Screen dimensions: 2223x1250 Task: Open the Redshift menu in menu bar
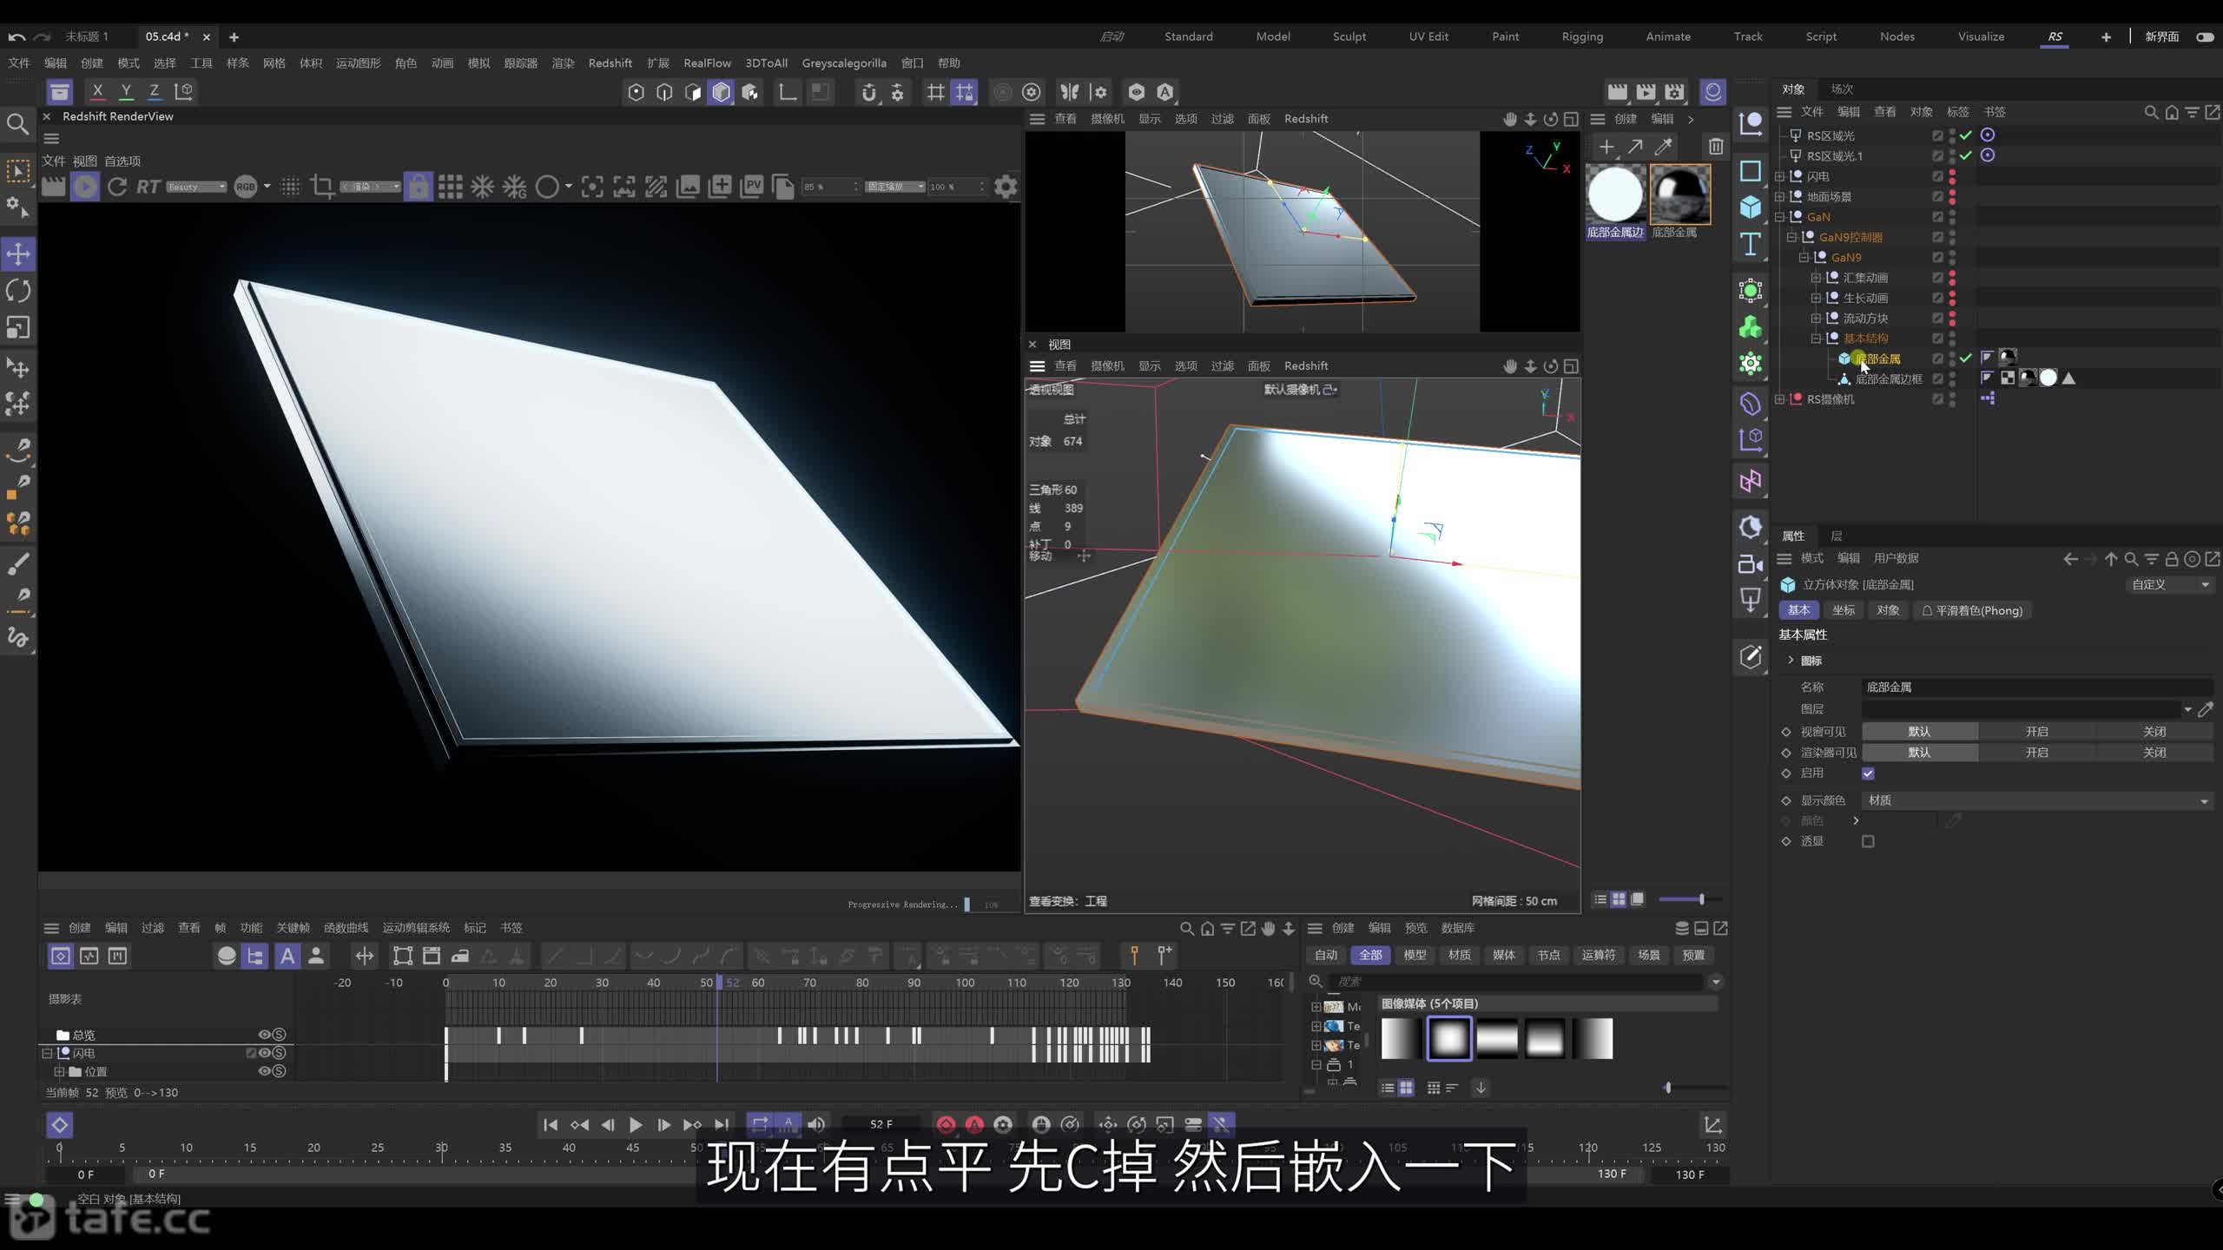[610, 62]
